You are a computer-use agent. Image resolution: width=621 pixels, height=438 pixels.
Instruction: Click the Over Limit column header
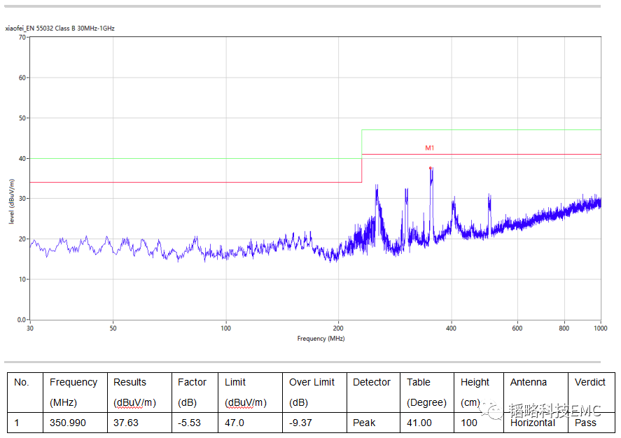click(312, 382)
